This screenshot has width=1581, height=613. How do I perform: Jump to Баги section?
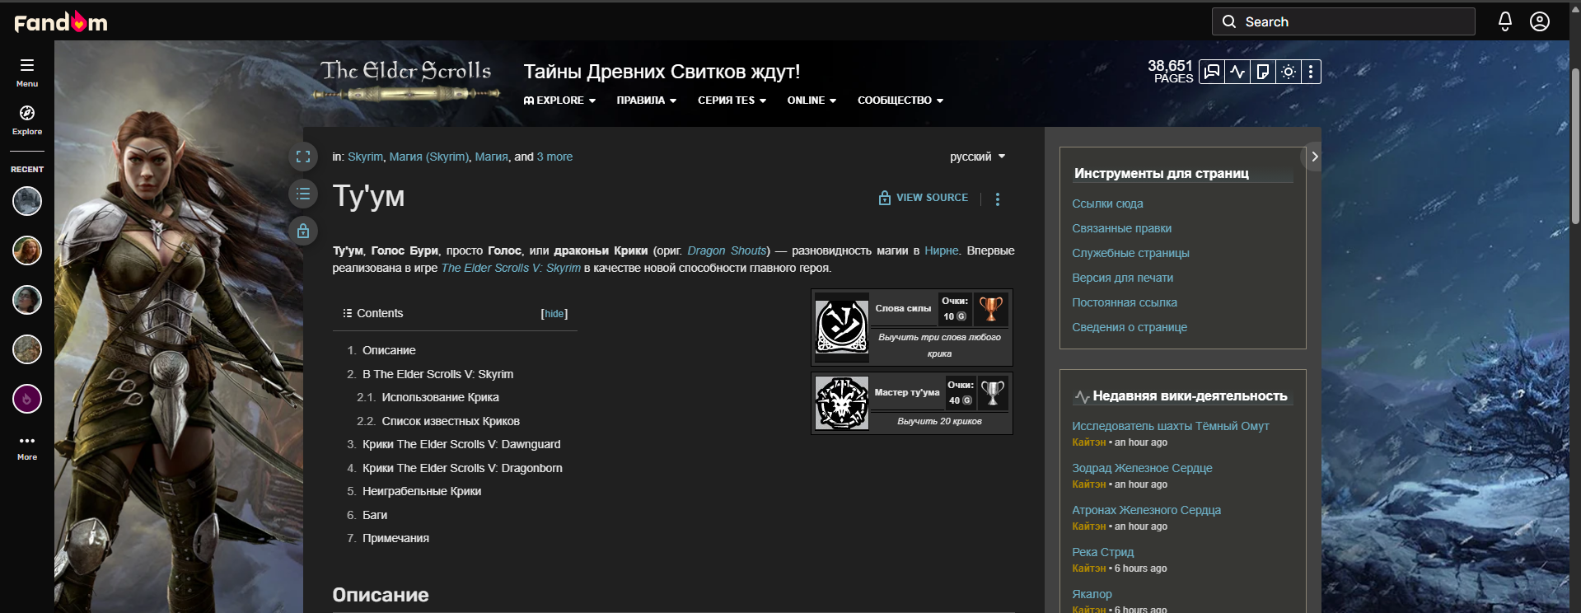[x=375, y=515]
